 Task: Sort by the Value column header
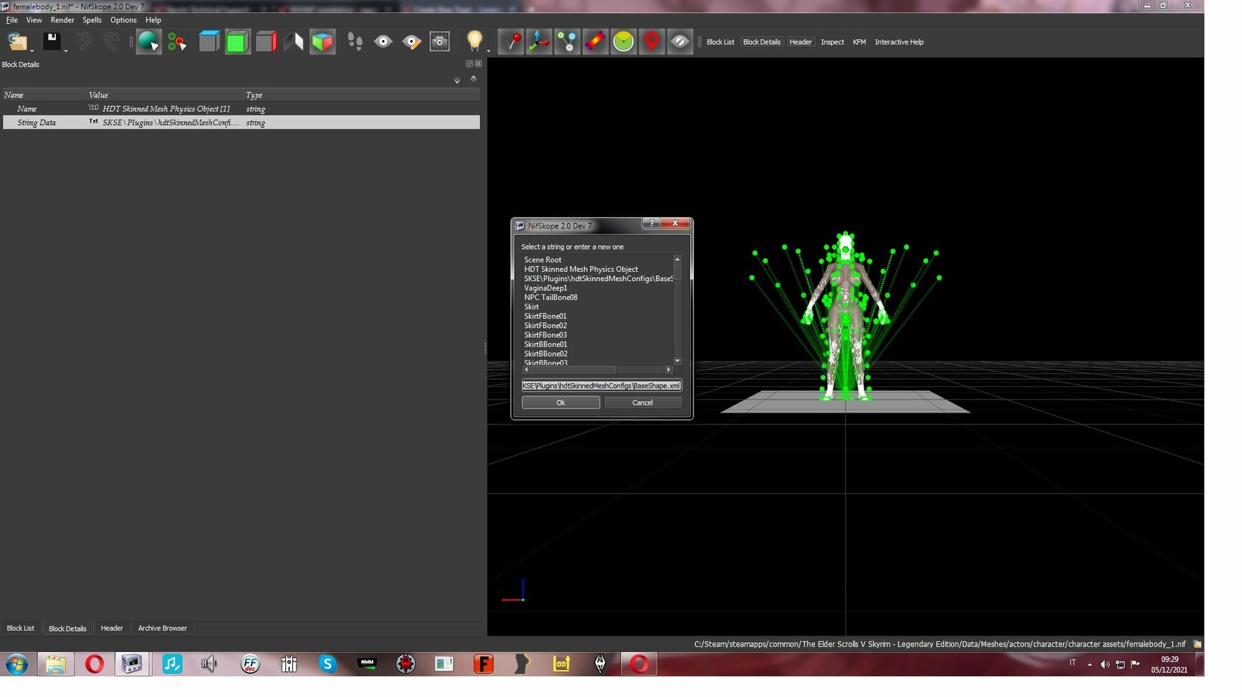pos(165,95)
